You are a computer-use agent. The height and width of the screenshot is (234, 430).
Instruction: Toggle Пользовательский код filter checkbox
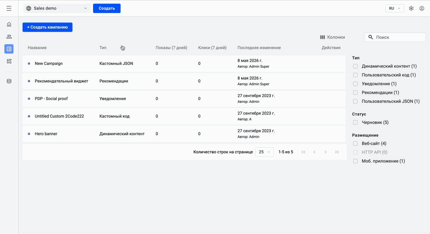[x=355, y=75]
